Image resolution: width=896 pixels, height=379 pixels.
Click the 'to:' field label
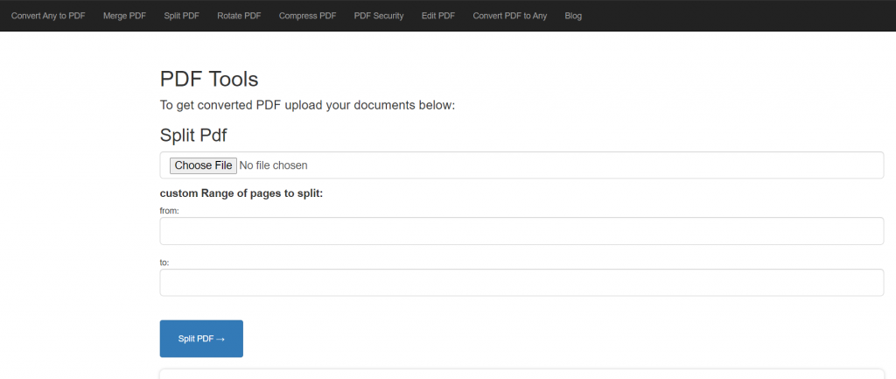164,263
